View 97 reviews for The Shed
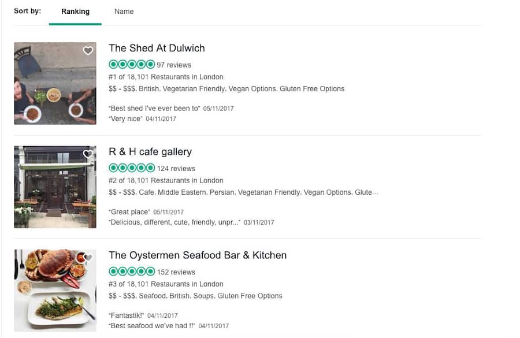 [174, 65]
